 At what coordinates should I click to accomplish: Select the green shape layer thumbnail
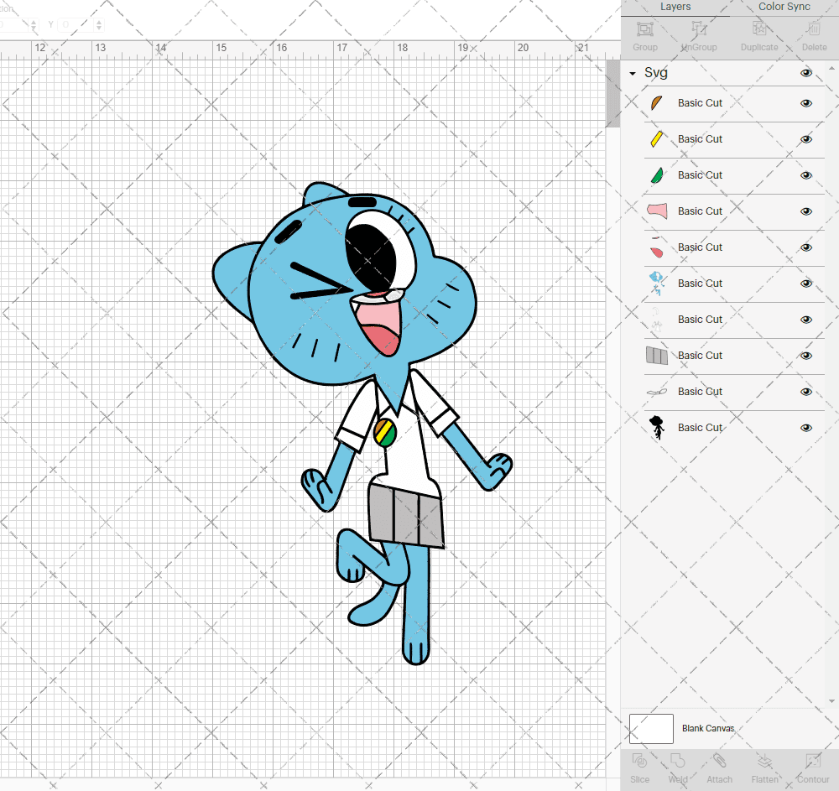click(x=657, y=175)
